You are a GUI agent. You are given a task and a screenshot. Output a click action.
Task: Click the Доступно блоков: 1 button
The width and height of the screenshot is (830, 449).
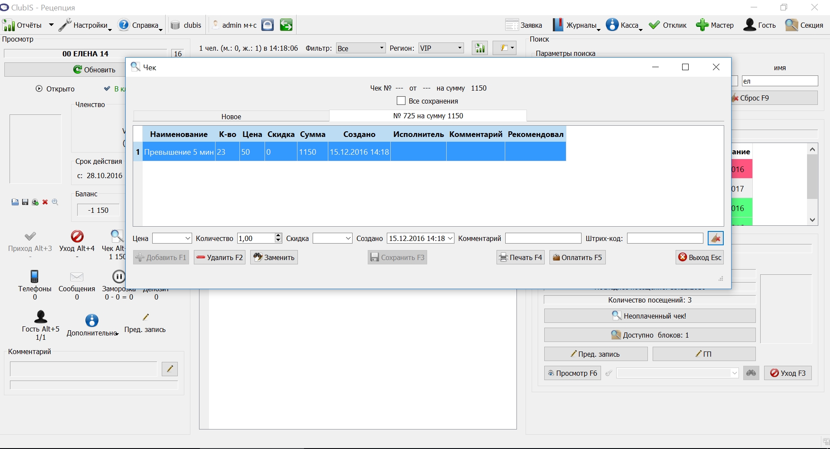click(650, 335)
